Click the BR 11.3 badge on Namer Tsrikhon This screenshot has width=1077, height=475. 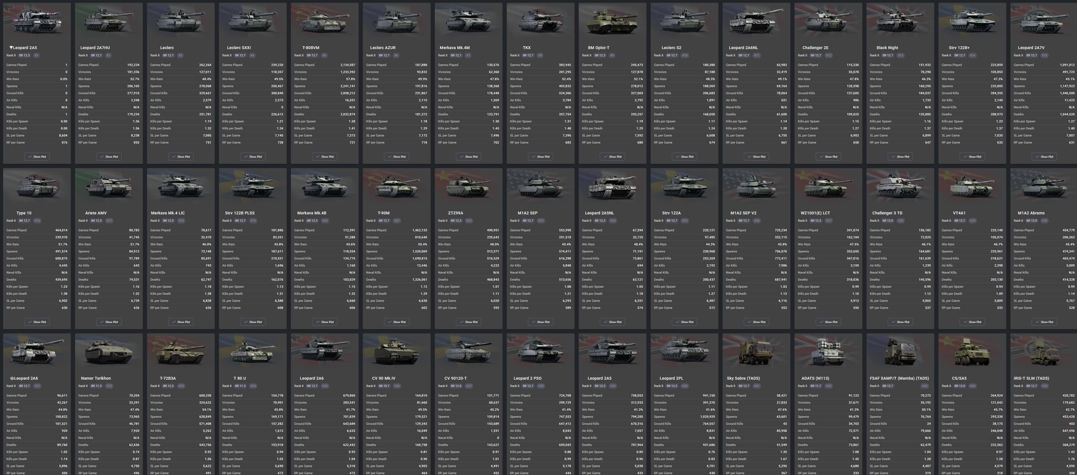96,386
